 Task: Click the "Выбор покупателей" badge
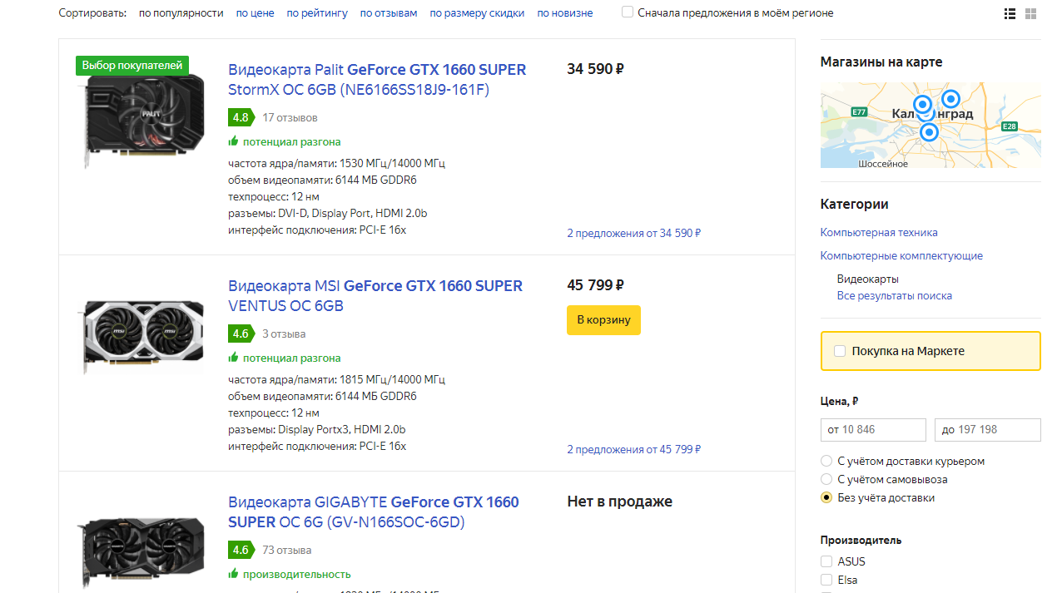point(132,66)
